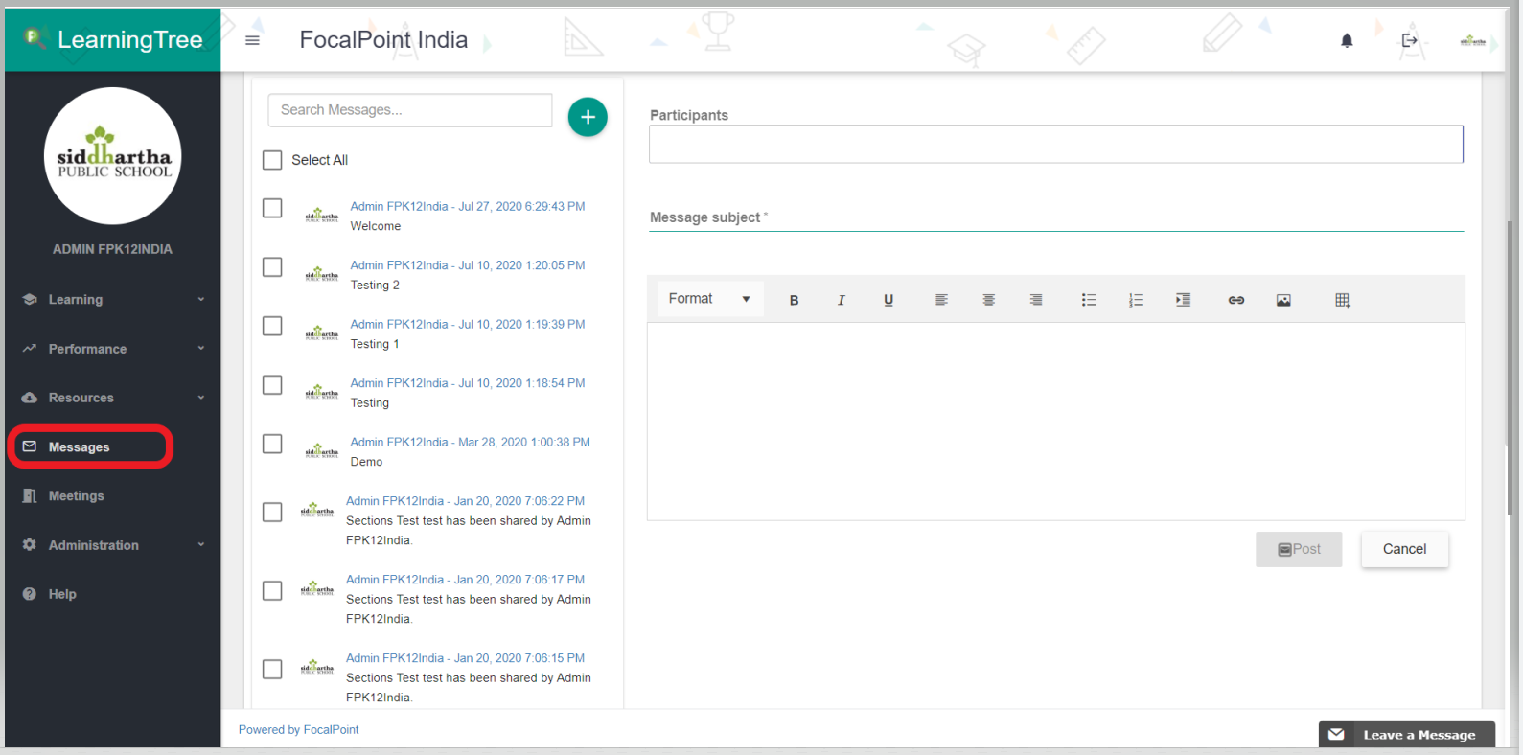This screenshot has height=755, width=1523.
Task: Insert a link using the toolbar icon
Action: (x=1235, y=300)
